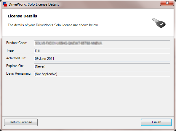Viewport: 176px width, 131px height.
Task: Click the Days Remaining label
Action: point(19,73)
